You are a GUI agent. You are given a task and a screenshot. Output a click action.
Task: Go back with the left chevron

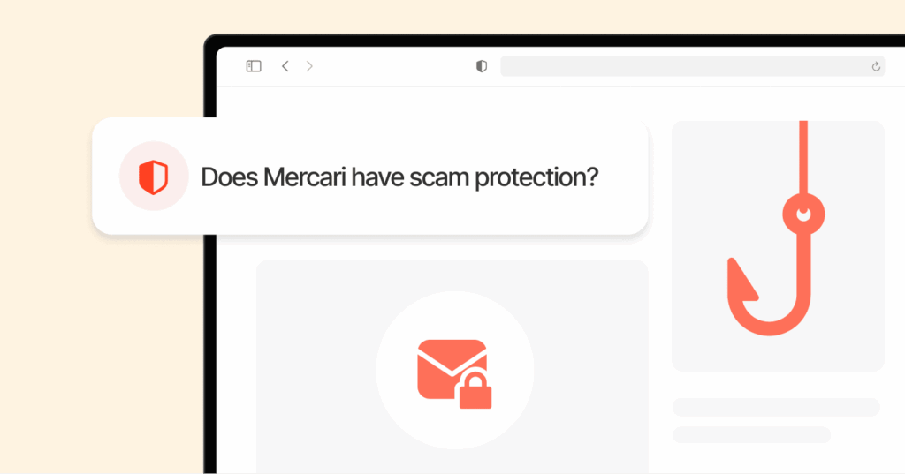(285, 66)
